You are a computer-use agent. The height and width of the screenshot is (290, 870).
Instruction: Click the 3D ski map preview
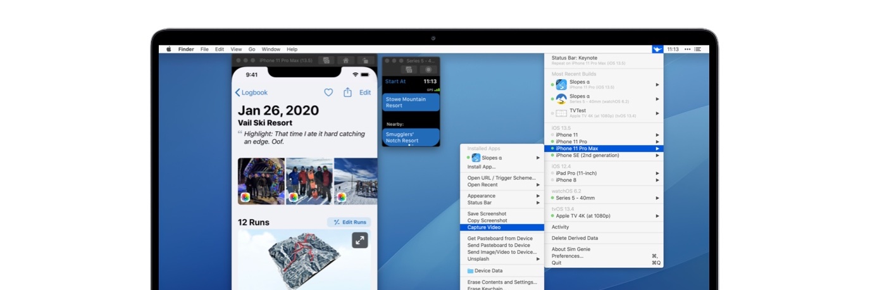305,260
